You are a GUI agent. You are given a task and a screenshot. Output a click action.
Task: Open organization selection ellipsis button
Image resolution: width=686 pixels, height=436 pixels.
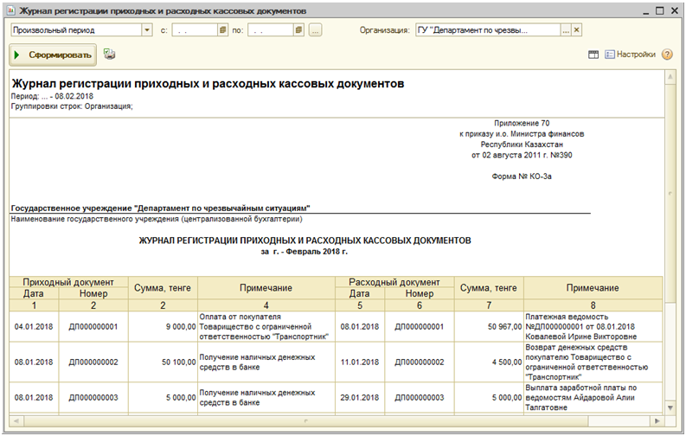(566, 29)
